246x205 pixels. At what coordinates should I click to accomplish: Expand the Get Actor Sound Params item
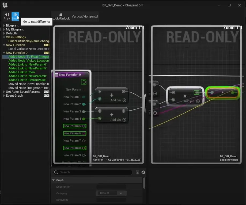point(4,92)
